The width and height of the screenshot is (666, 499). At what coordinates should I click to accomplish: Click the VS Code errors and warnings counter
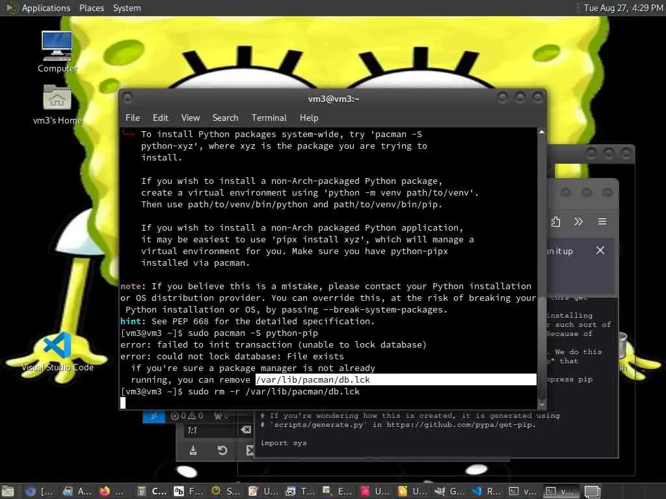click(187, 416)
